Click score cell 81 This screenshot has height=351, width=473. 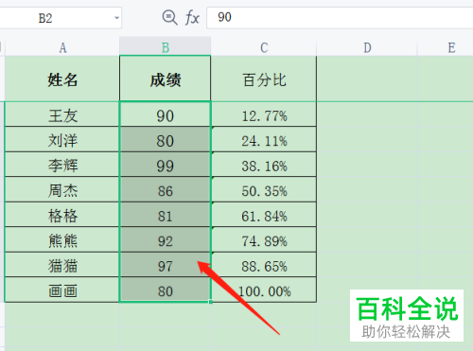tap(166, 215)
